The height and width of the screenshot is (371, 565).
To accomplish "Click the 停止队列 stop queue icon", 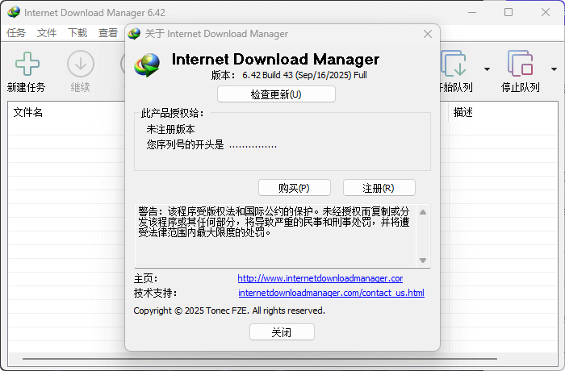I will [x=520, y=64].
